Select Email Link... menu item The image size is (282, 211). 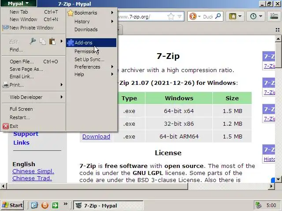coord(33,76)
